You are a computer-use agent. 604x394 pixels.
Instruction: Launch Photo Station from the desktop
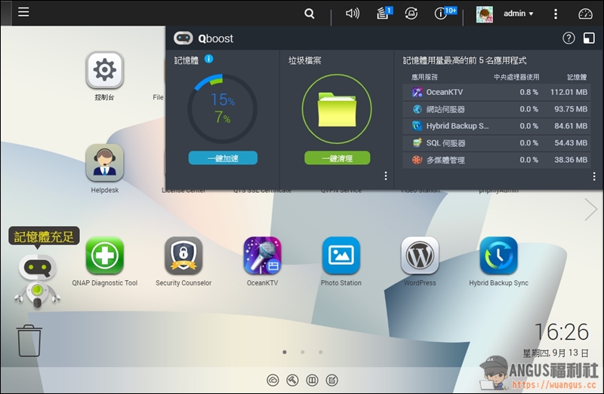341,257
